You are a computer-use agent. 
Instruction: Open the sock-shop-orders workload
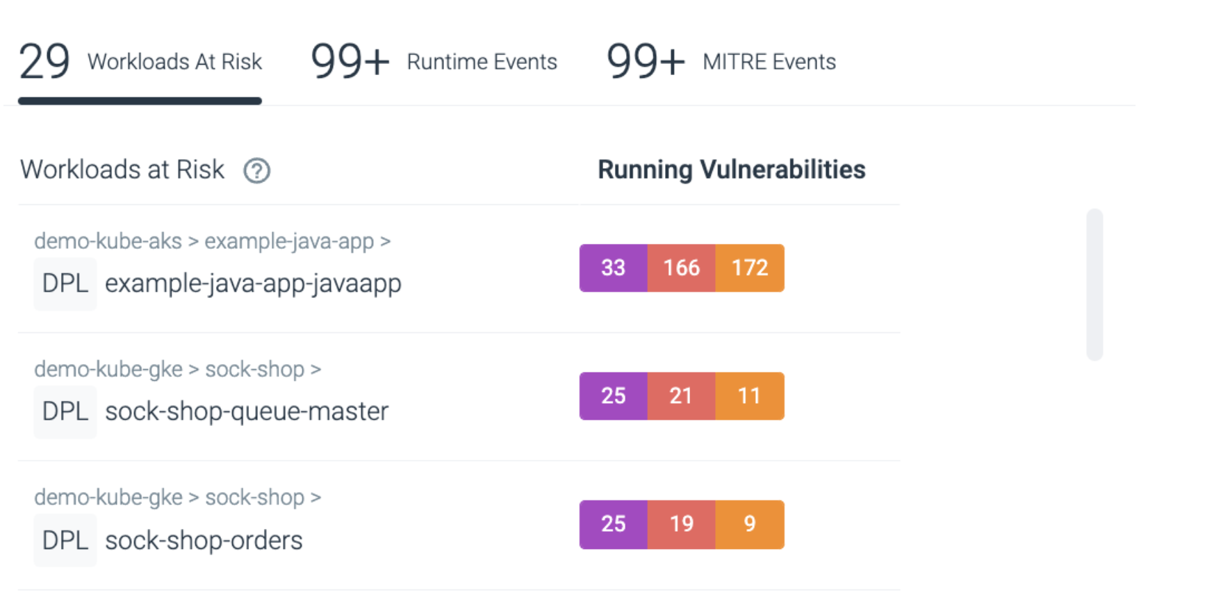204,540
